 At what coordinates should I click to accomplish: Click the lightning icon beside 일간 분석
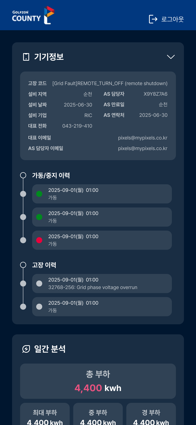pos(26,349)
